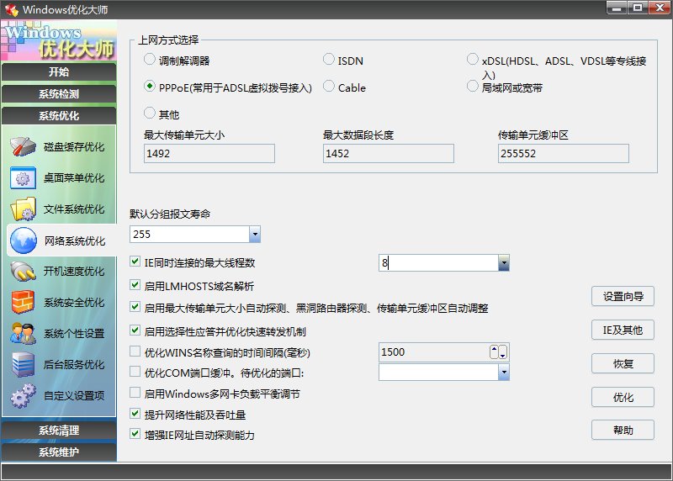The width and height of the screenshot is (673, 481).
Task: Close the Windows优化大师 window
Action: click(660, 8)
